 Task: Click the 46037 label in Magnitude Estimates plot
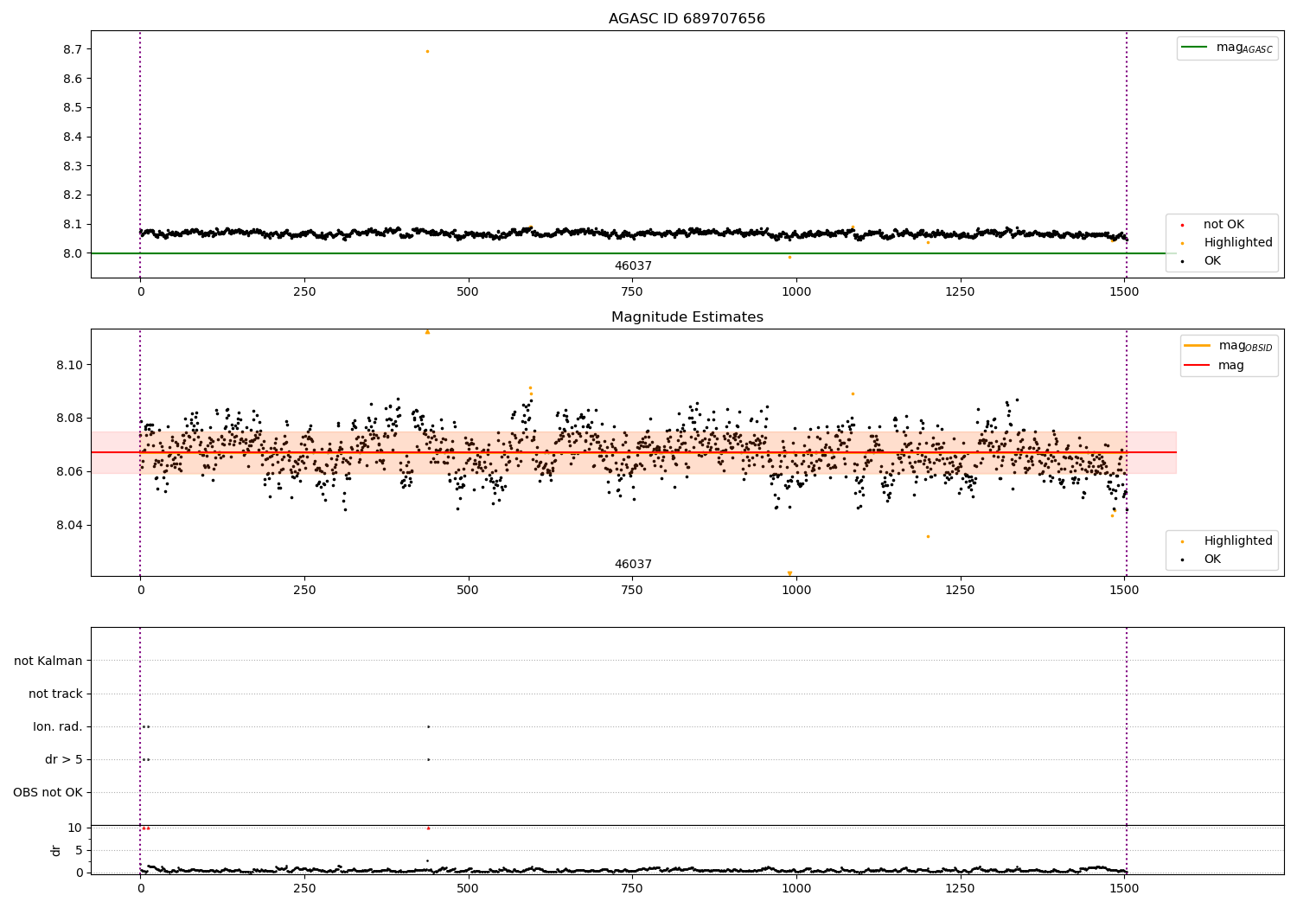point(633,565)
